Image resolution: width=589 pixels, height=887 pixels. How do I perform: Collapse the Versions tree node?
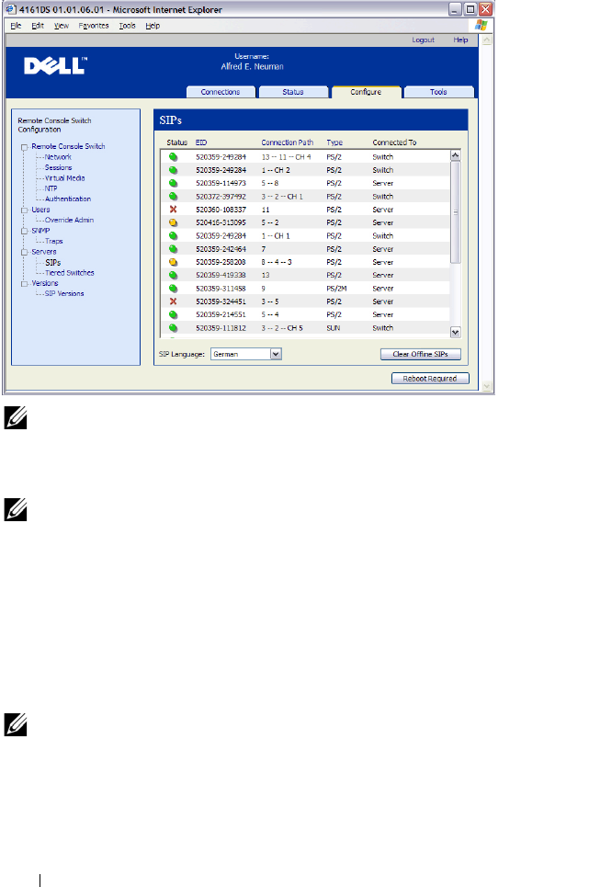click(x=24, y=284)
